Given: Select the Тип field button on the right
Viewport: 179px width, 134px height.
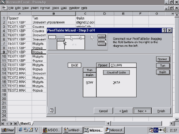Looking at the screenshot, I should [163, 66].
